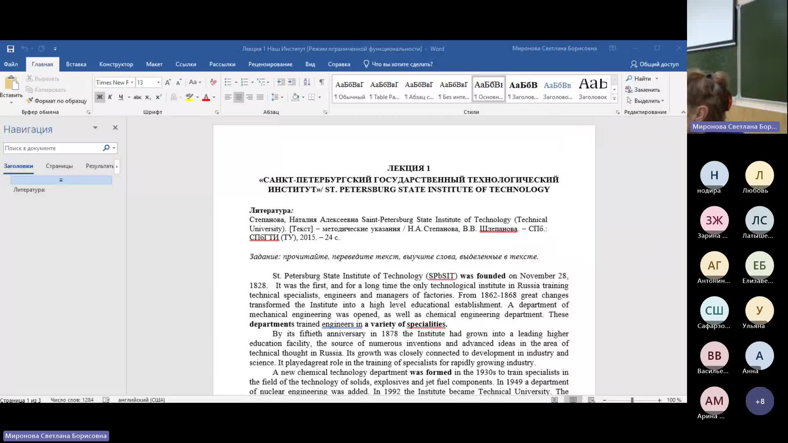Click the shading paint bucket icon

295,97
